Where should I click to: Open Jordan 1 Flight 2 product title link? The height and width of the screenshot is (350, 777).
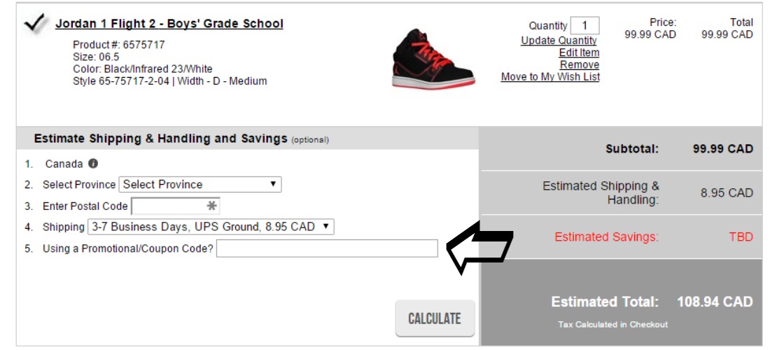(x=169, y=24)
